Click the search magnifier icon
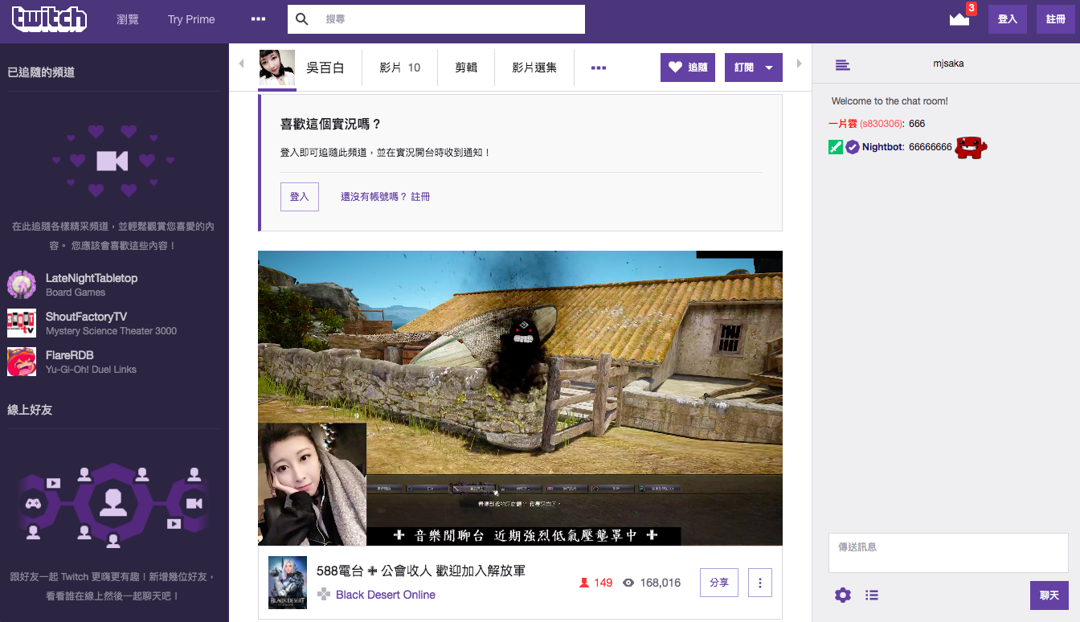Viewport: 1080px width, 622px height. 301,19
